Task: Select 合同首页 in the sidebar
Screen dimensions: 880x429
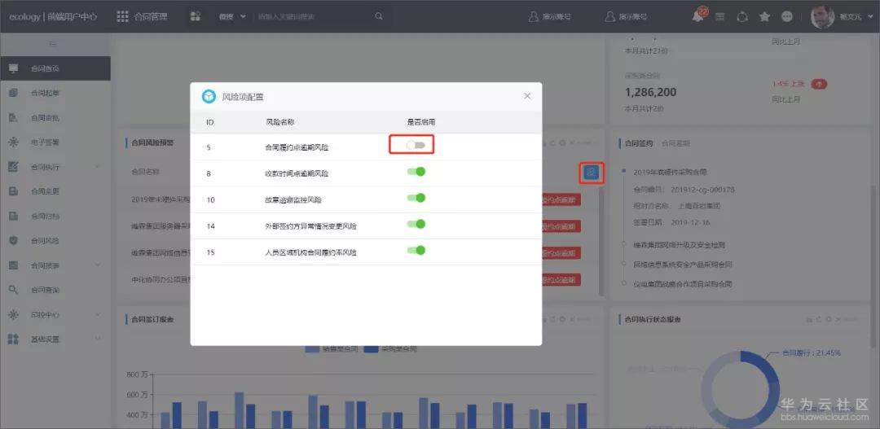Action: (55, 68)
